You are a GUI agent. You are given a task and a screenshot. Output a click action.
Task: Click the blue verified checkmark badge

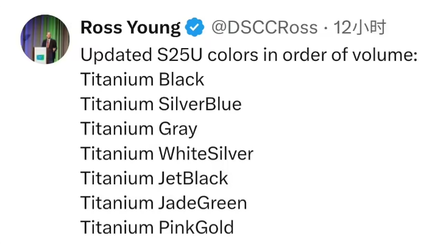pos(194,27)
